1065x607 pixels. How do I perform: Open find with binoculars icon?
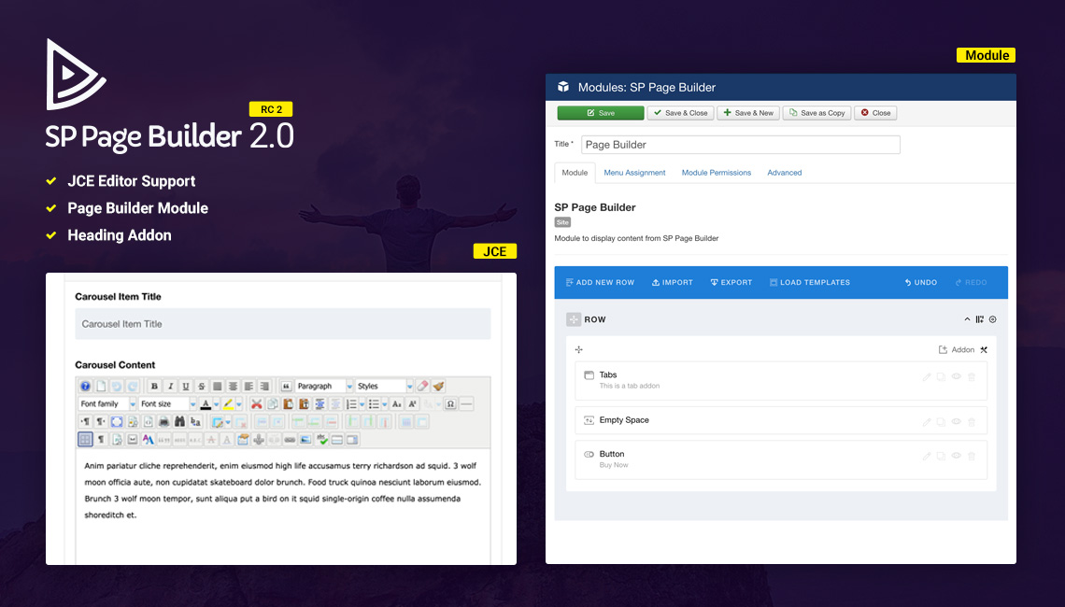coord(179,422)
